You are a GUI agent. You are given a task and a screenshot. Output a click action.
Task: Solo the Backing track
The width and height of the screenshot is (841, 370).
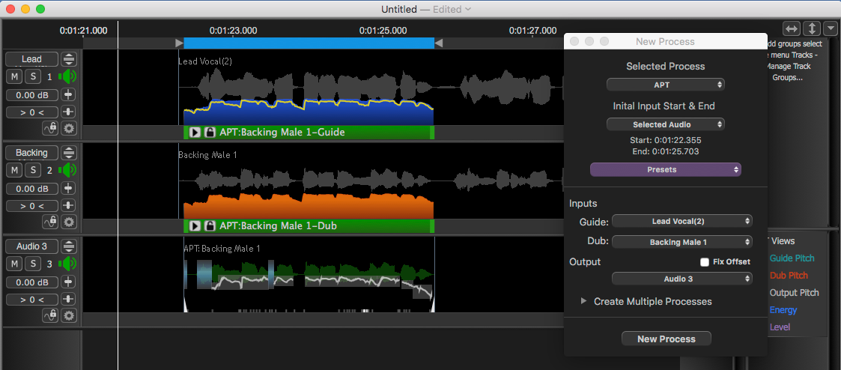[x=33, y=170]
